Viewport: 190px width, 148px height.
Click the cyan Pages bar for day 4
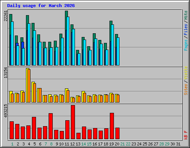(x=29, y=44)
